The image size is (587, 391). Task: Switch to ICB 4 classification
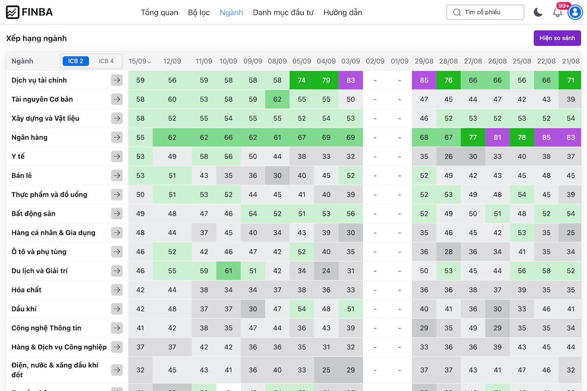coord(106,61)
